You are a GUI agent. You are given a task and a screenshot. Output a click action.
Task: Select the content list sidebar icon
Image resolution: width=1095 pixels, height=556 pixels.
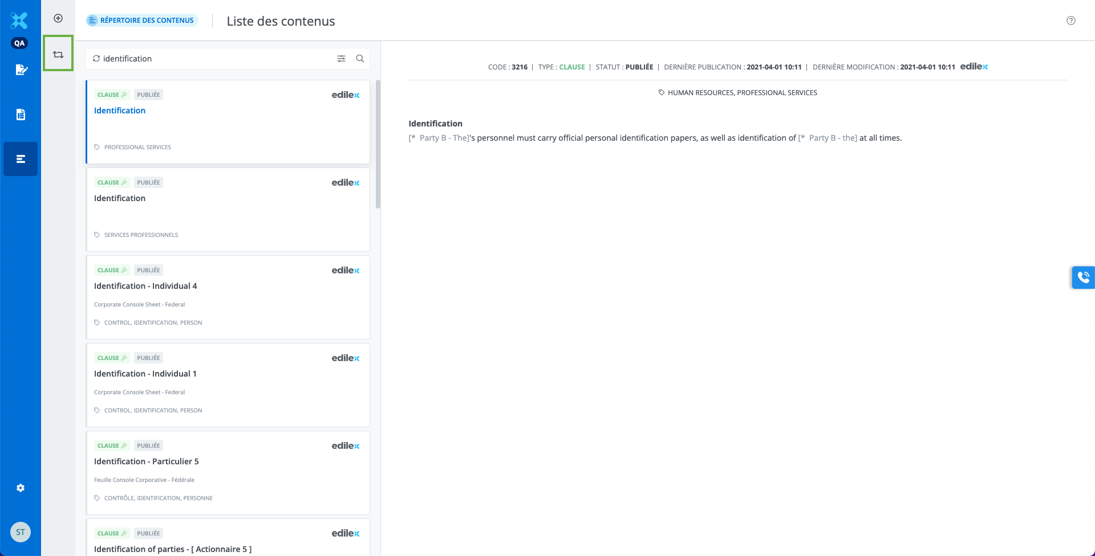[x=21, y=159]
